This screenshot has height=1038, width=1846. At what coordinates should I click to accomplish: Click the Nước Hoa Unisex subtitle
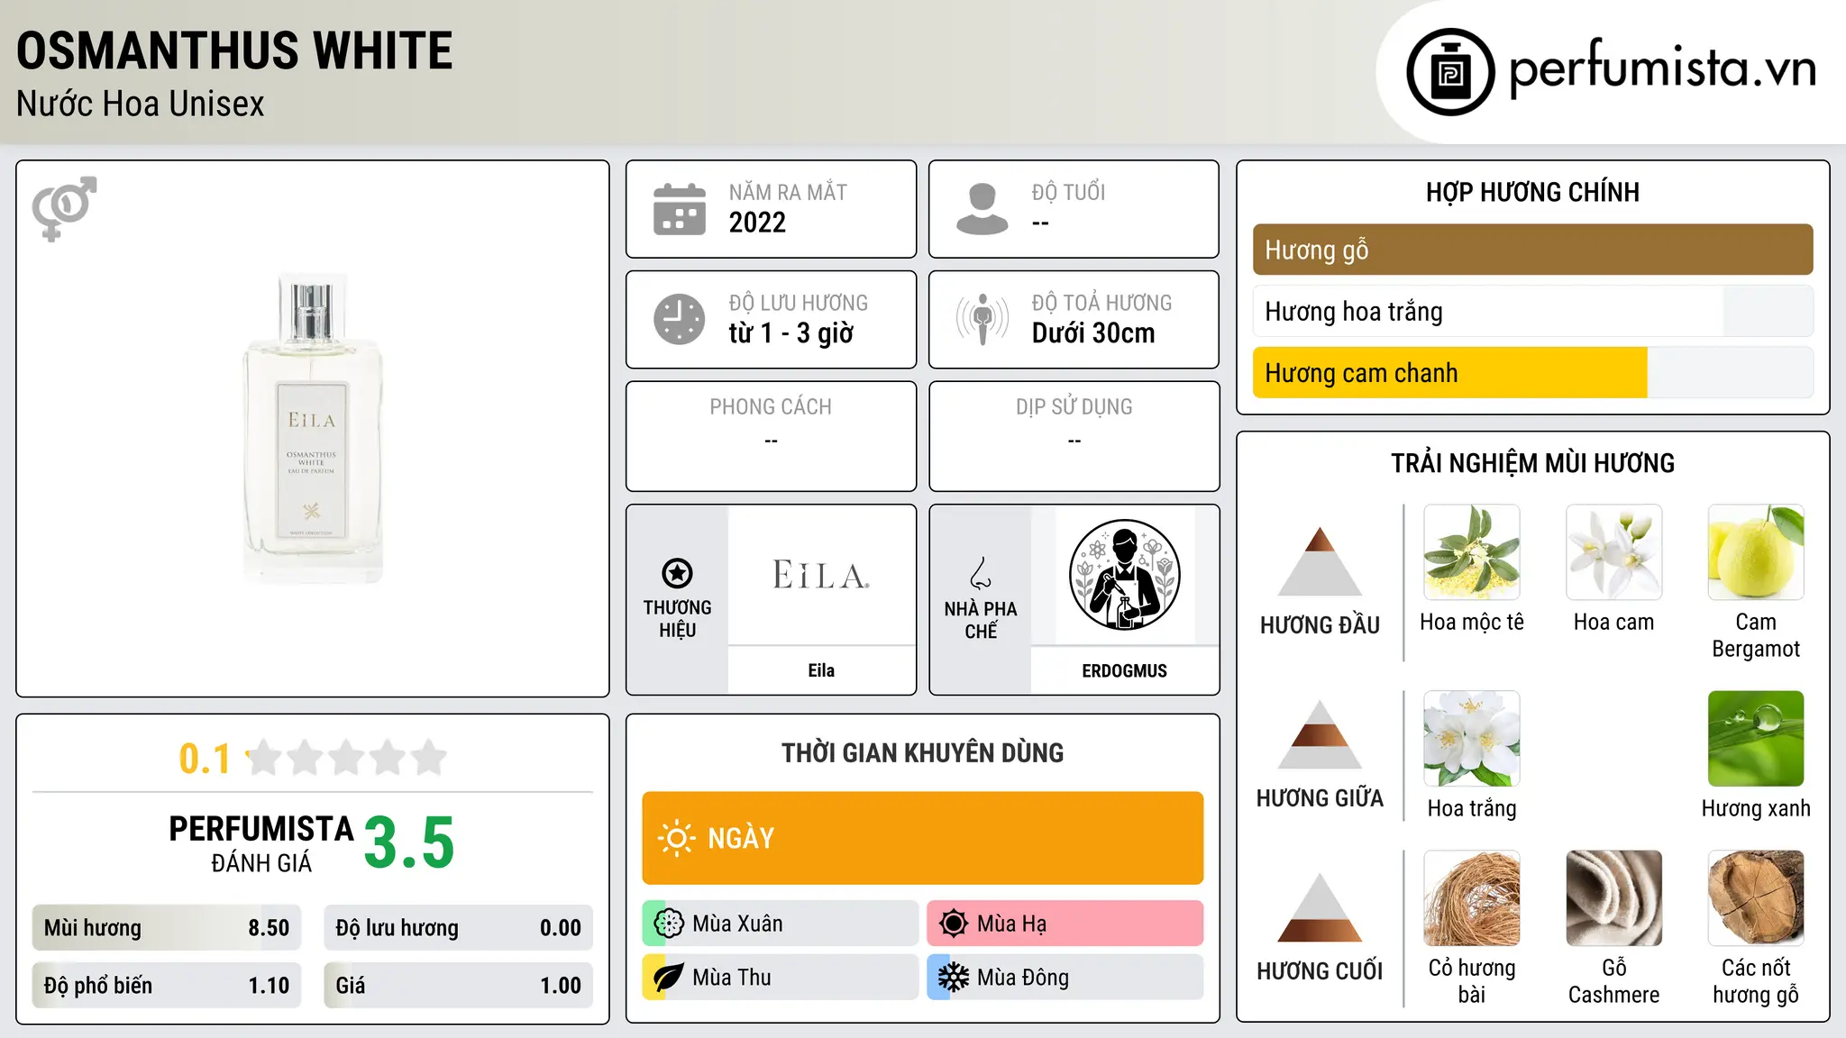(x=141, y=105)
